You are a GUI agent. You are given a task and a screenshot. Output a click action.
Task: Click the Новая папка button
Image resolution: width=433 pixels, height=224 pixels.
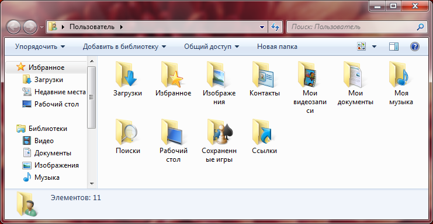click(x=277, y=47)
